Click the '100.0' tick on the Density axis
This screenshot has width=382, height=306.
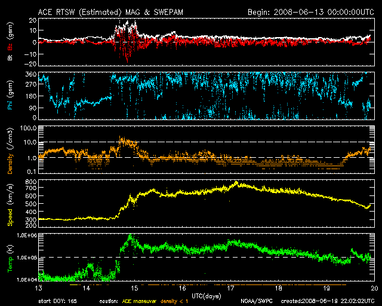(29, 128)
